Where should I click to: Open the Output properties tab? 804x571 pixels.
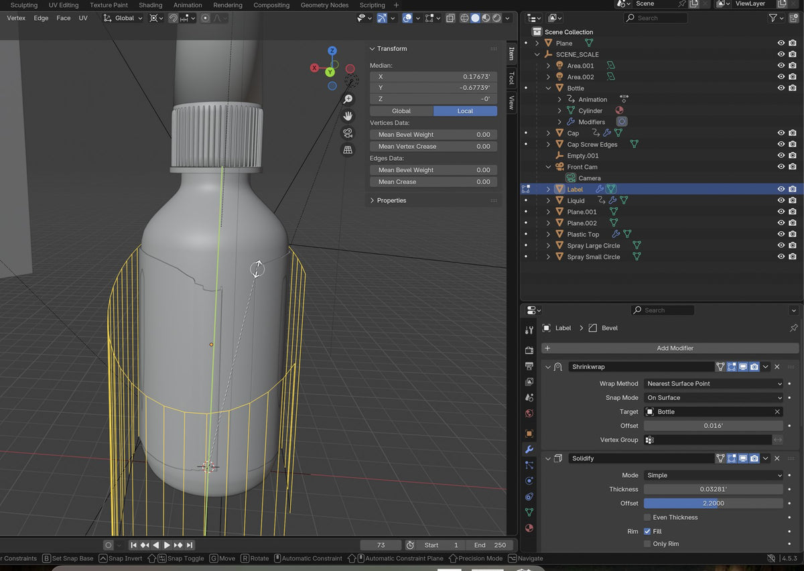[x=529, y=366]
